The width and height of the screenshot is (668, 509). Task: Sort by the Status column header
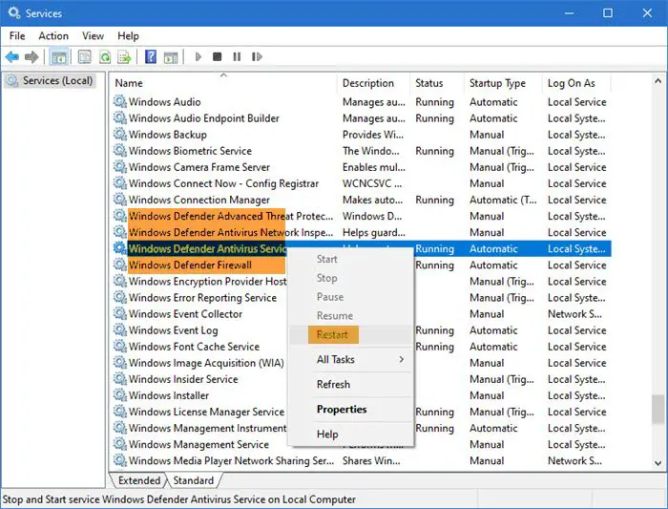tap(437, 83)
